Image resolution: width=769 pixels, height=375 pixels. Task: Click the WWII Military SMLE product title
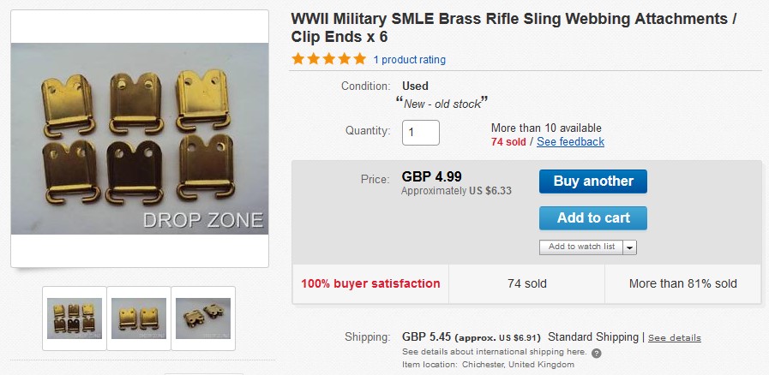click(514, 28)
